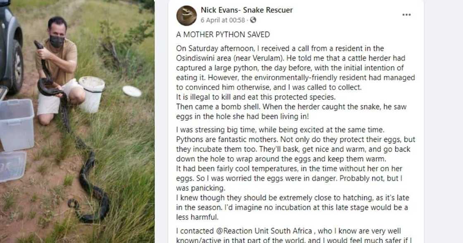Click Nick Evans' snake profile picture
Screen dimensions: 463x243
(x=186, y=16)
